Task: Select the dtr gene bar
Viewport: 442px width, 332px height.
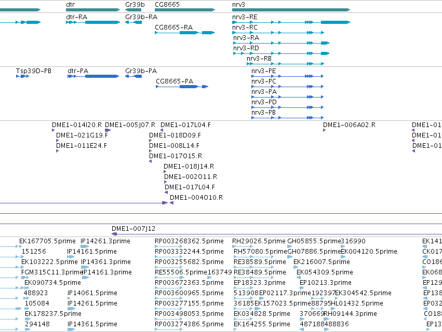Action: pos(93,10)
